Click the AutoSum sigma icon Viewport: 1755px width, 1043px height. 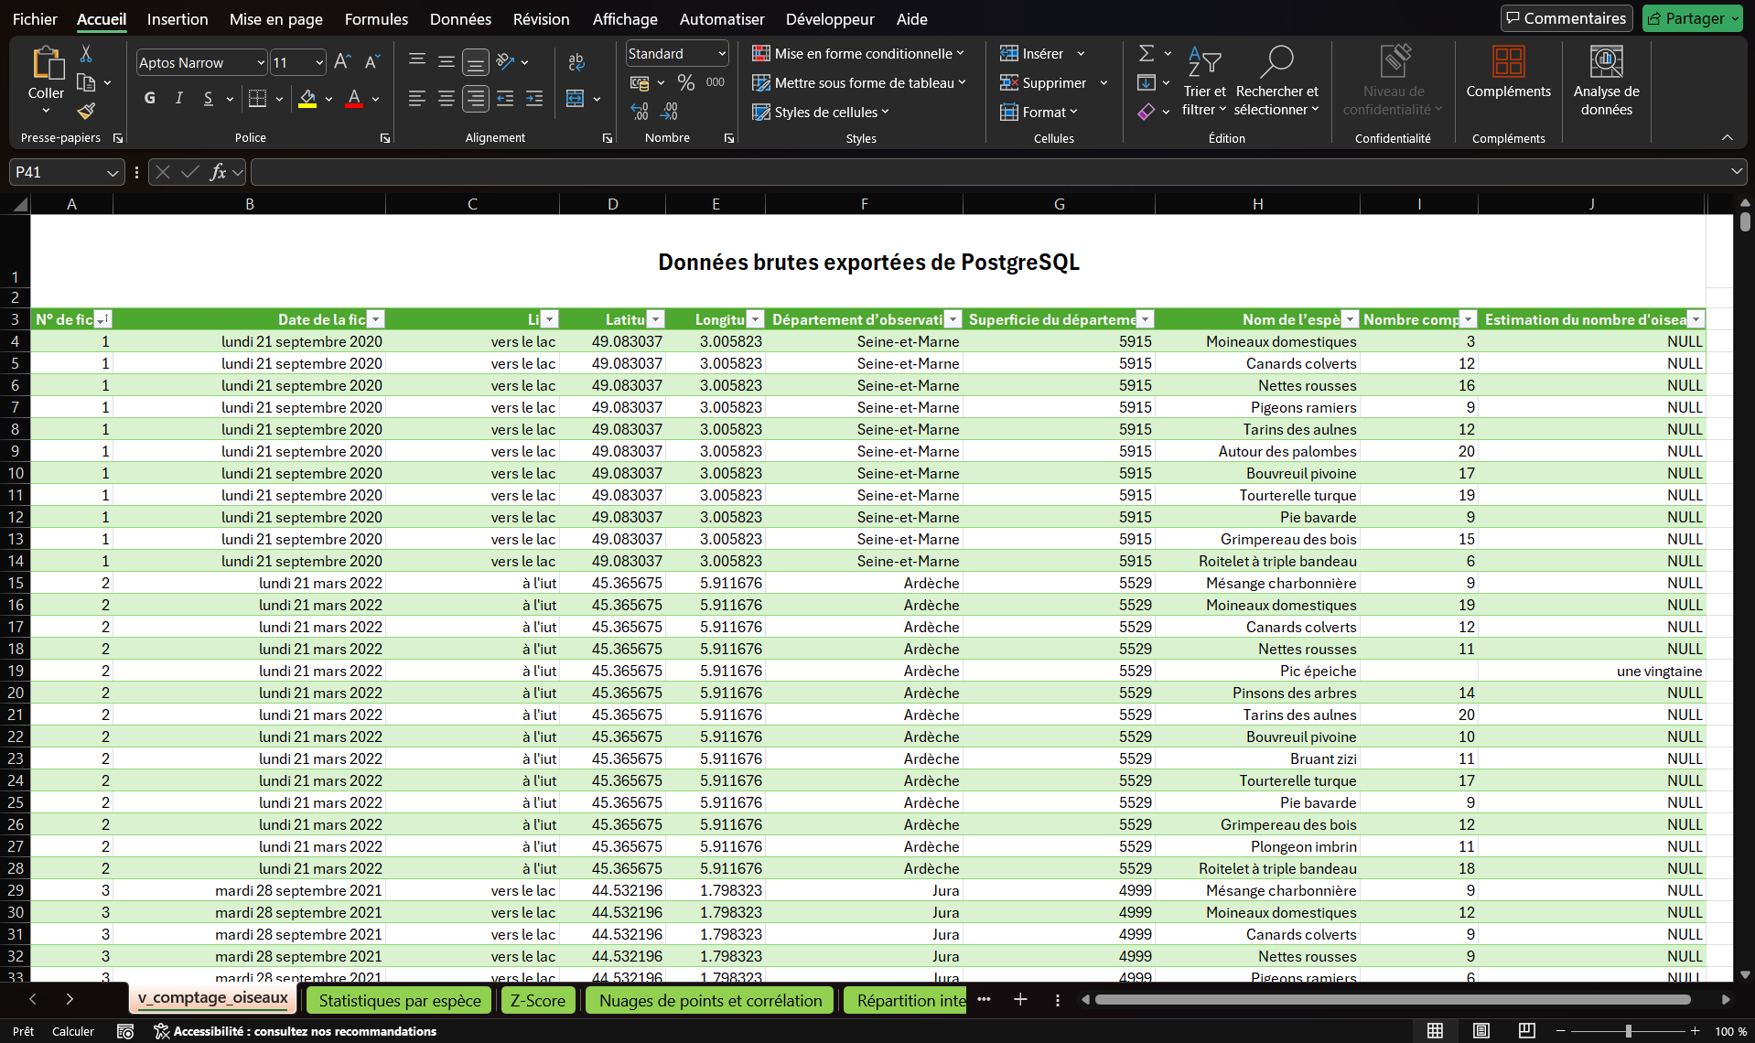(x=1148, y=53)
